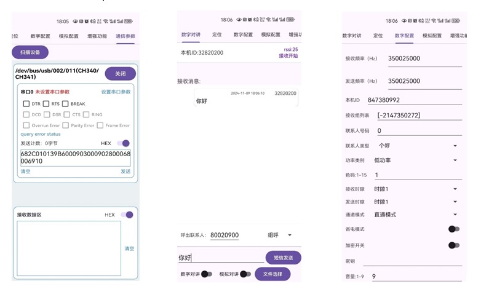Switch to the 通信参数 tab

point(125,36)
